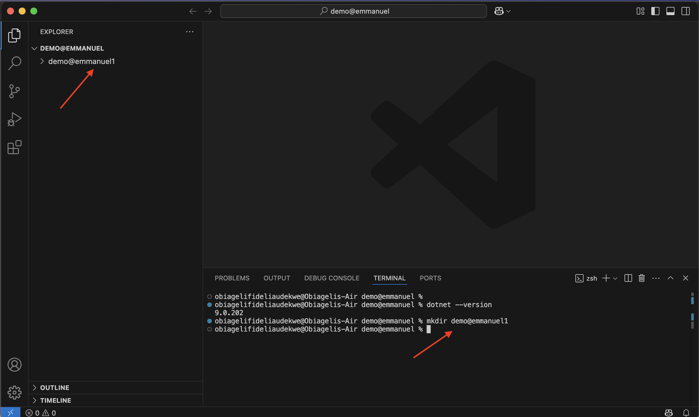699x417 pixels.
Task: Select the Terminal tab
Action: [389, 278]
